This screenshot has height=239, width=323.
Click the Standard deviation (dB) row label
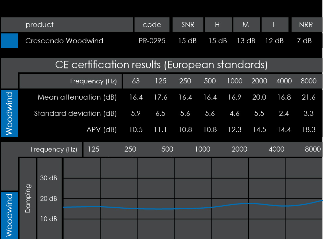click(x=75, y=113)
